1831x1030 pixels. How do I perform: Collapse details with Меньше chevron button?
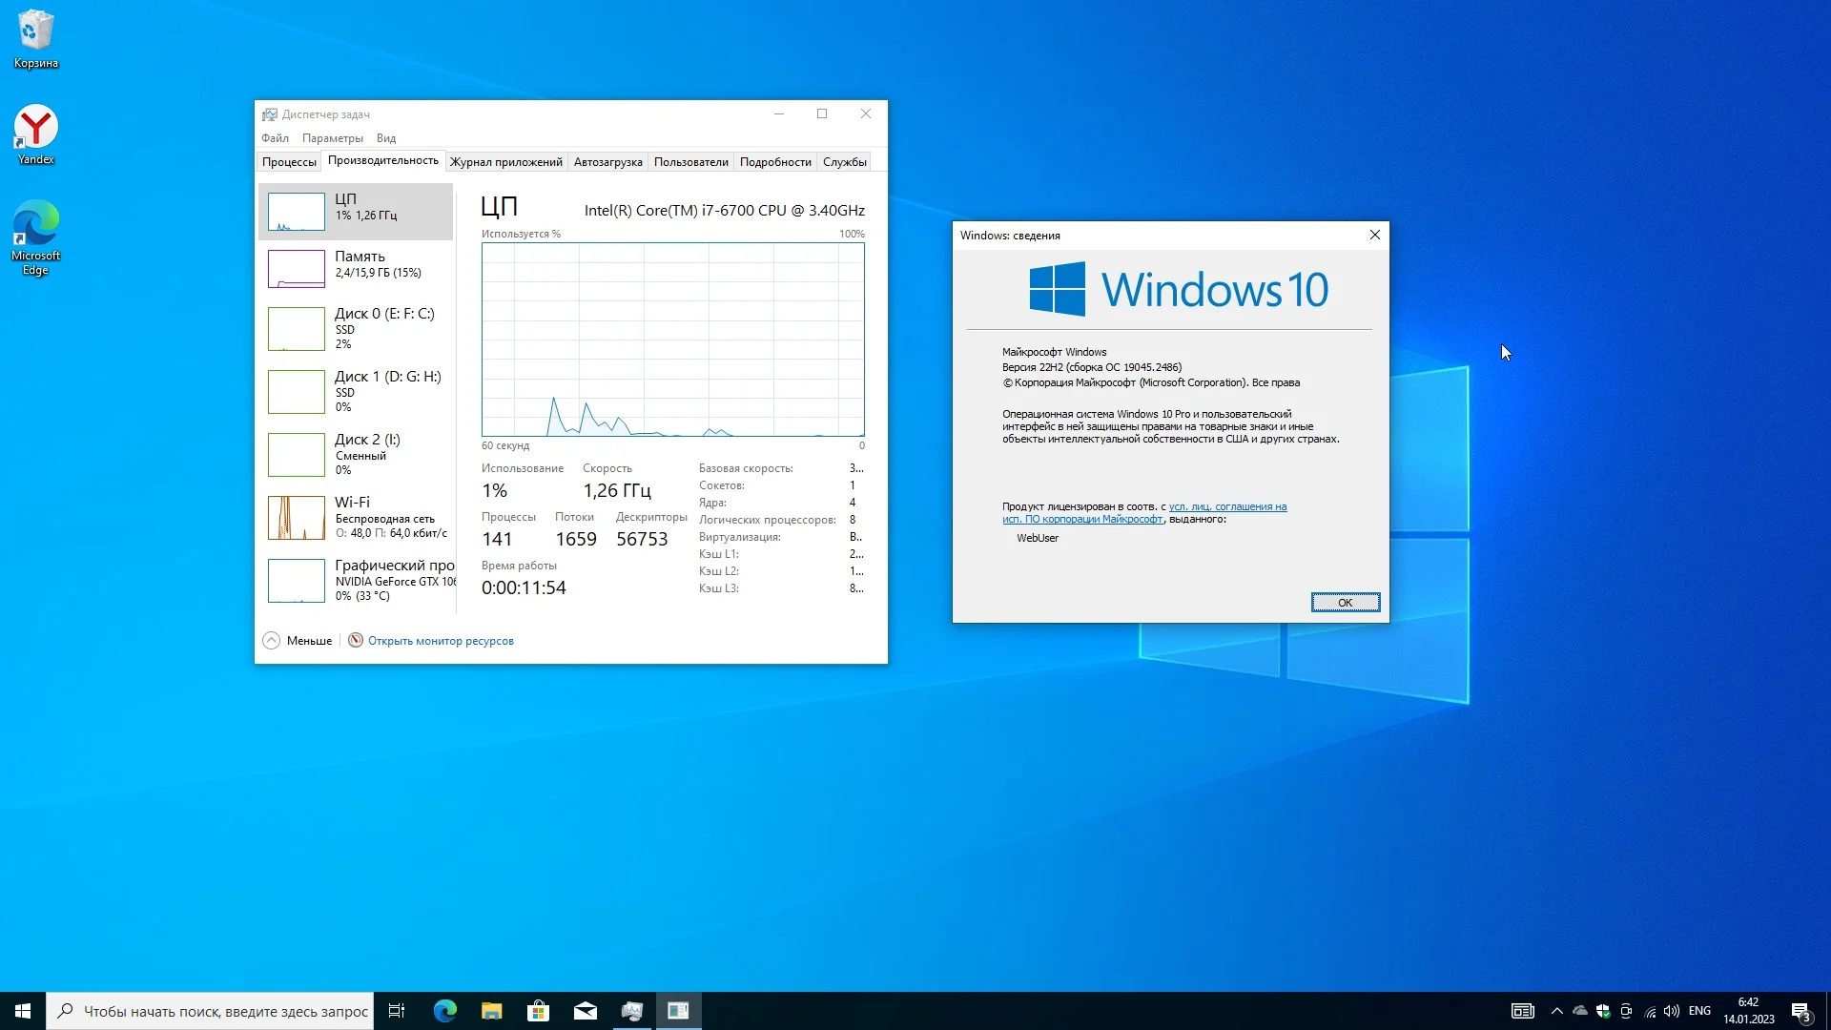(x=272, y=641)
